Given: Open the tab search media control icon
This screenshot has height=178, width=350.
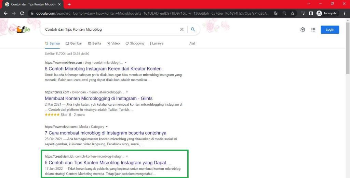Looking at the screenshot, I should tap(303, 13).
